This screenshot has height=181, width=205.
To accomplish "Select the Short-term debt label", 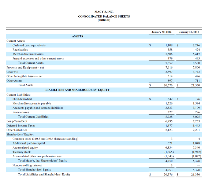I will (22, 99).
